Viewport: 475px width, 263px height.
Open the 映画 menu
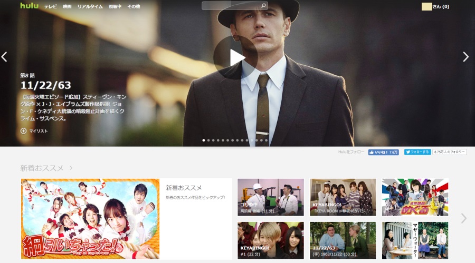coord(67,6)
